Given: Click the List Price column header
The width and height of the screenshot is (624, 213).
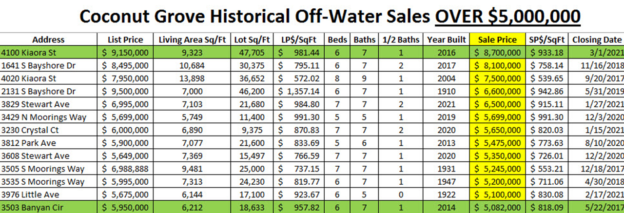Looking at the screenshot, I should pos(126,40).
